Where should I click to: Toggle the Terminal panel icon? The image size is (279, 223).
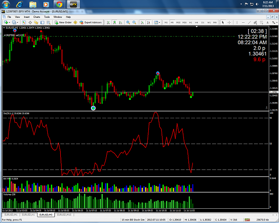[42, 22]
